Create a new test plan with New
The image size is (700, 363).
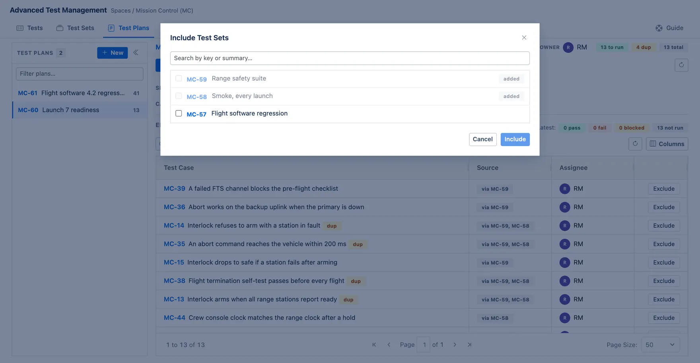tap(113, 53)
